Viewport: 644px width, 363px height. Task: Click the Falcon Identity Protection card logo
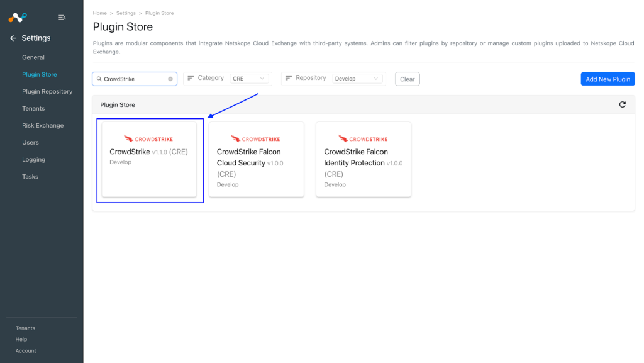(x=363, y=139)
